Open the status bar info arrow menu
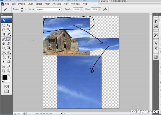Screen dimensions: 161x115 pos(61,113)
